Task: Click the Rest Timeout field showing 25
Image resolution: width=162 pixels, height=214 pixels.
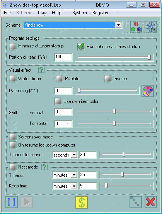Action: click(88, 175)
